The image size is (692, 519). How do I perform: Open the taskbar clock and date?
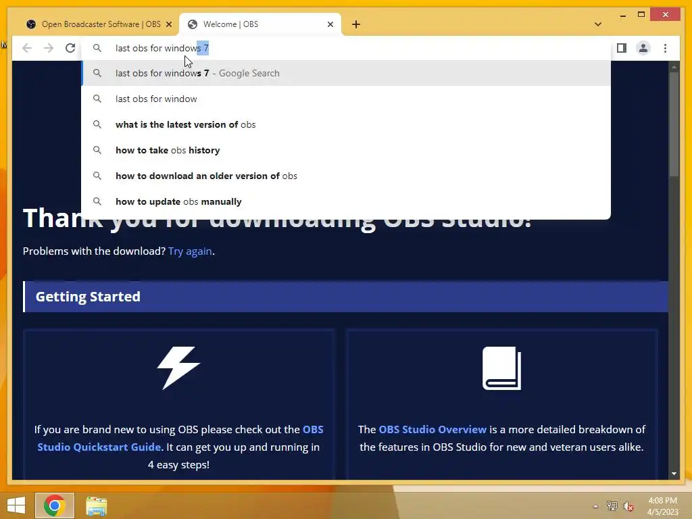coord(662,506)
